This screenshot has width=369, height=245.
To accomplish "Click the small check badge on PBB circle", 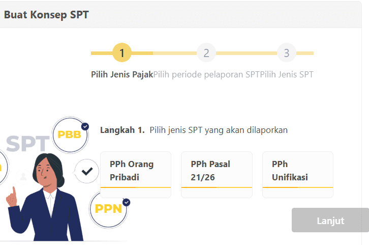I will tap(85, 126).
